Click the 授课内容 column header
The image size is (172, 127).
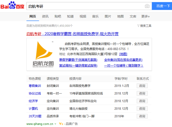coord(75,79)
